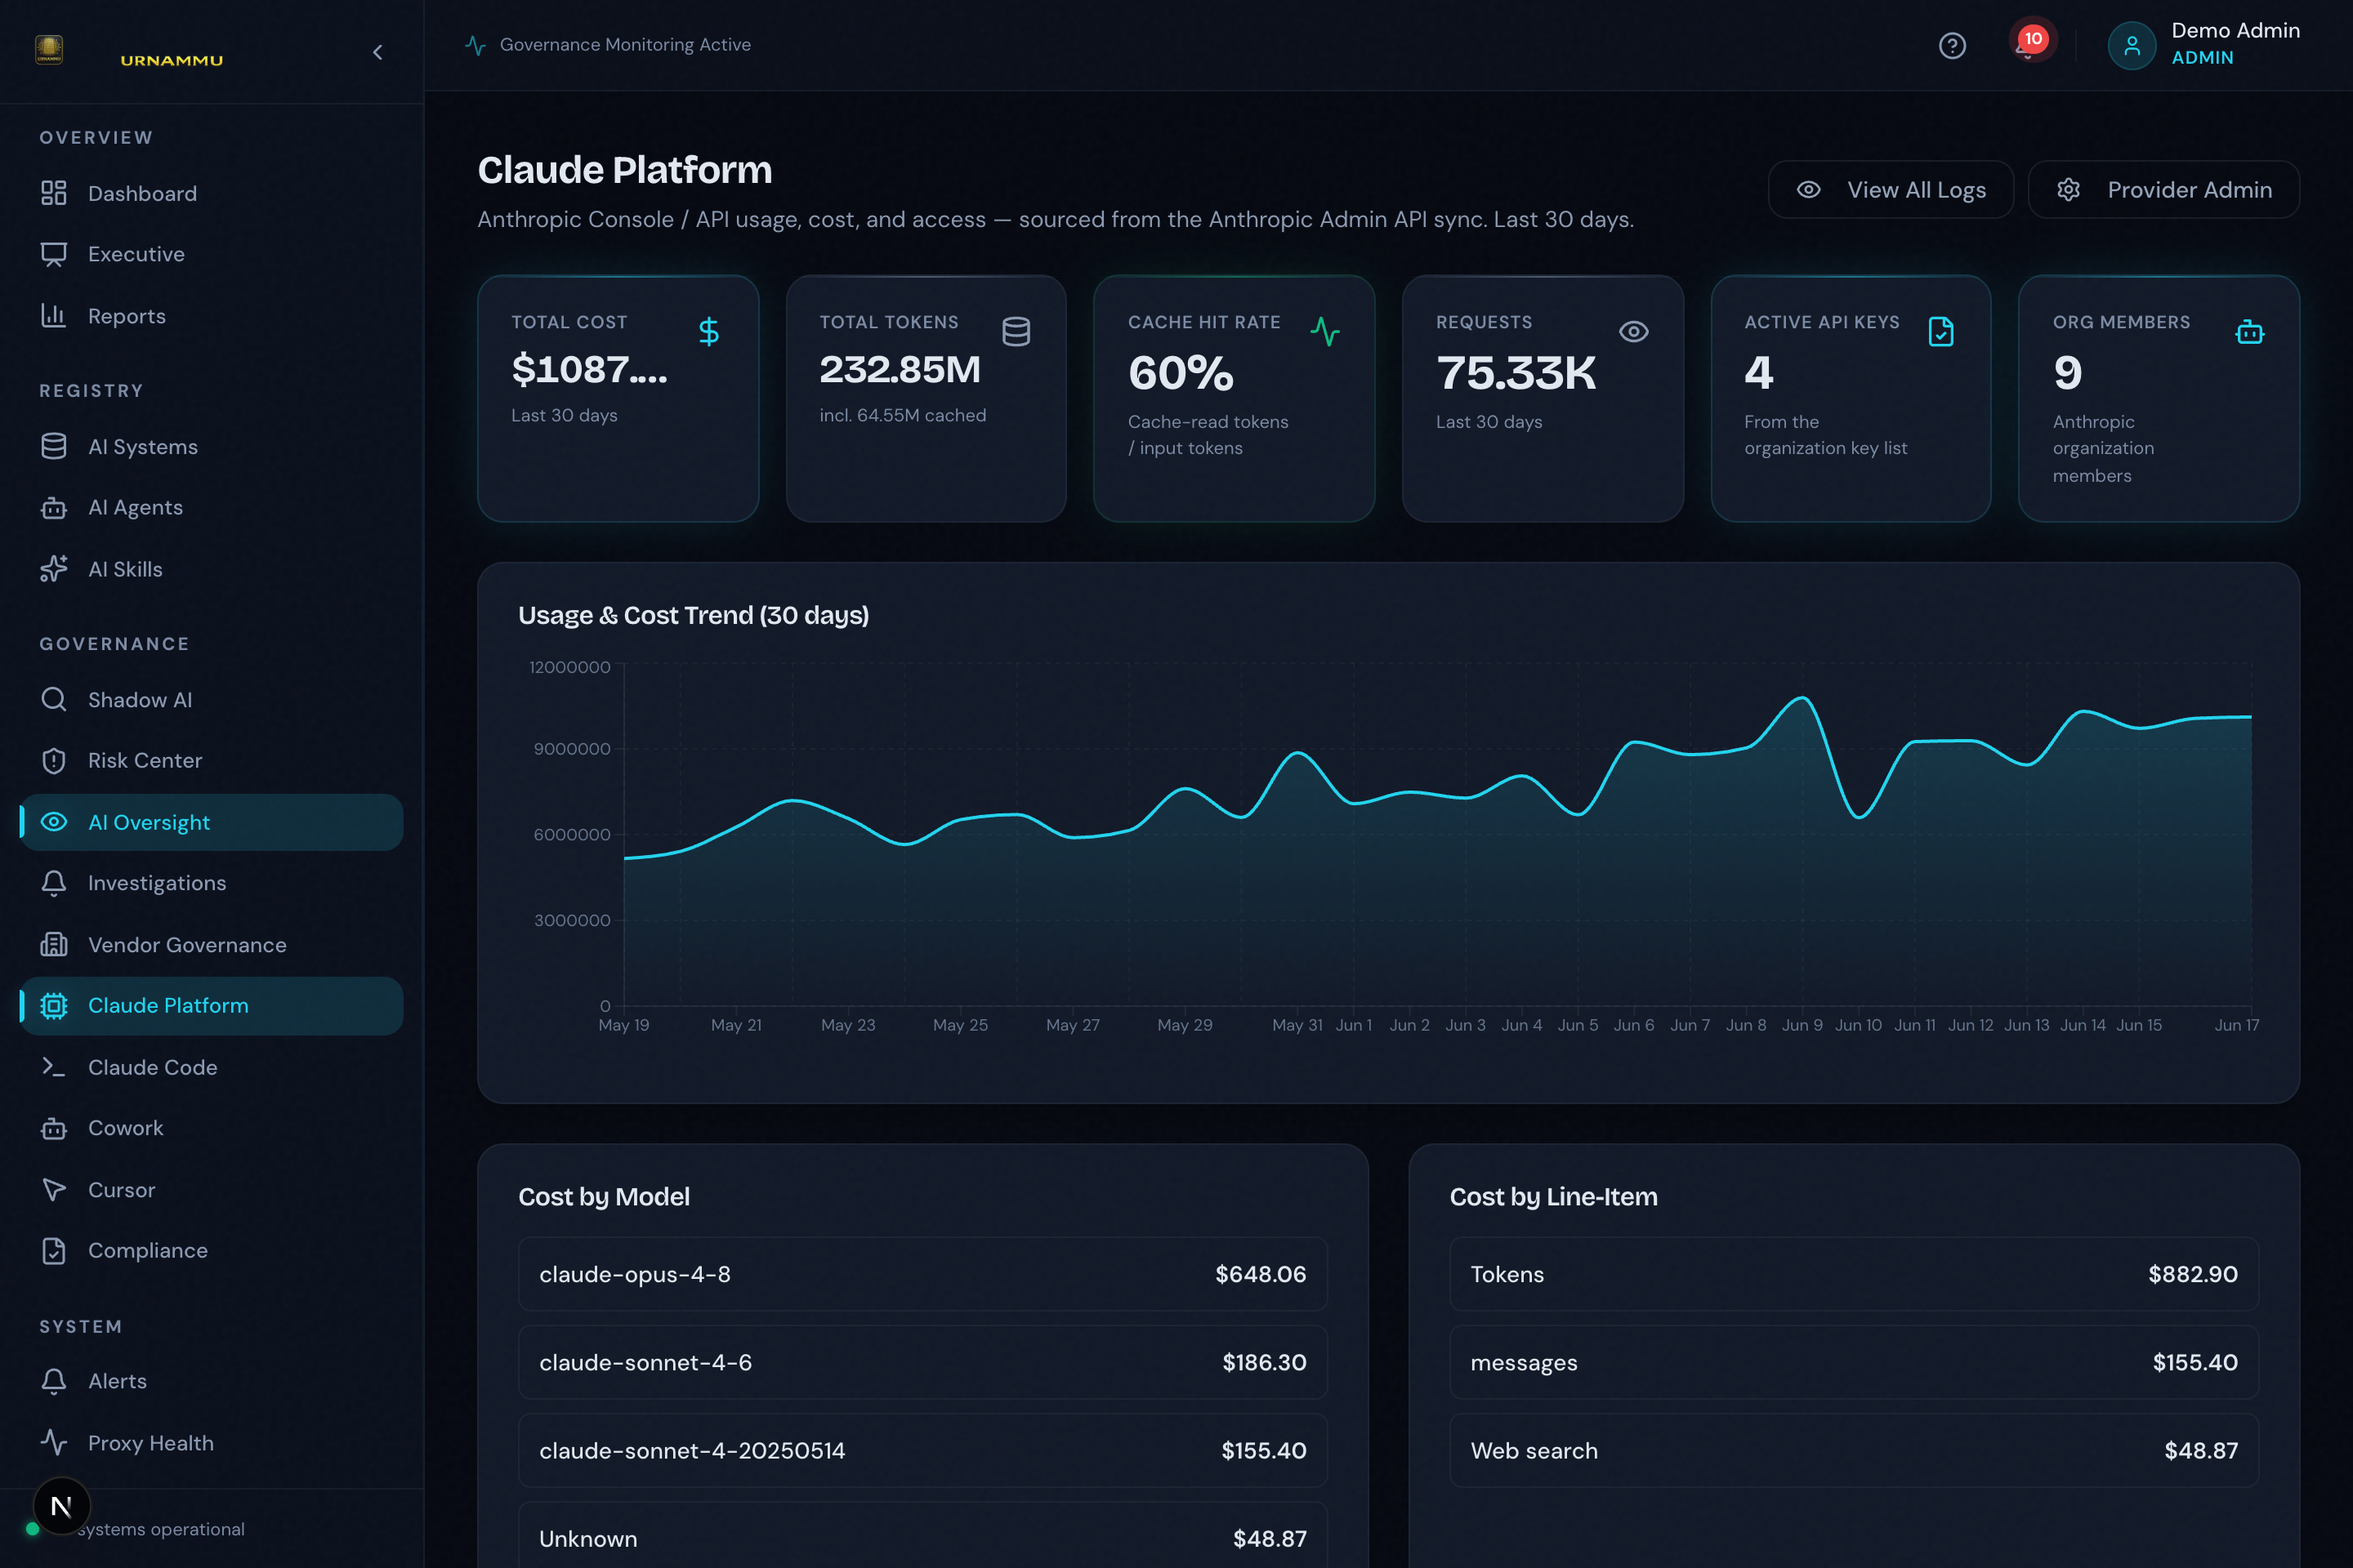Go to the Executive page
The width and height of the screenshot is (2353, 1568).
pos(211,254)
